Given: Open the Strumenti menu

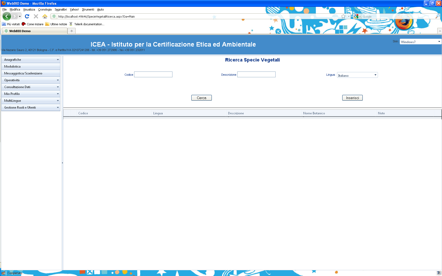Looking at the screenshot, I should click(88, 9).
